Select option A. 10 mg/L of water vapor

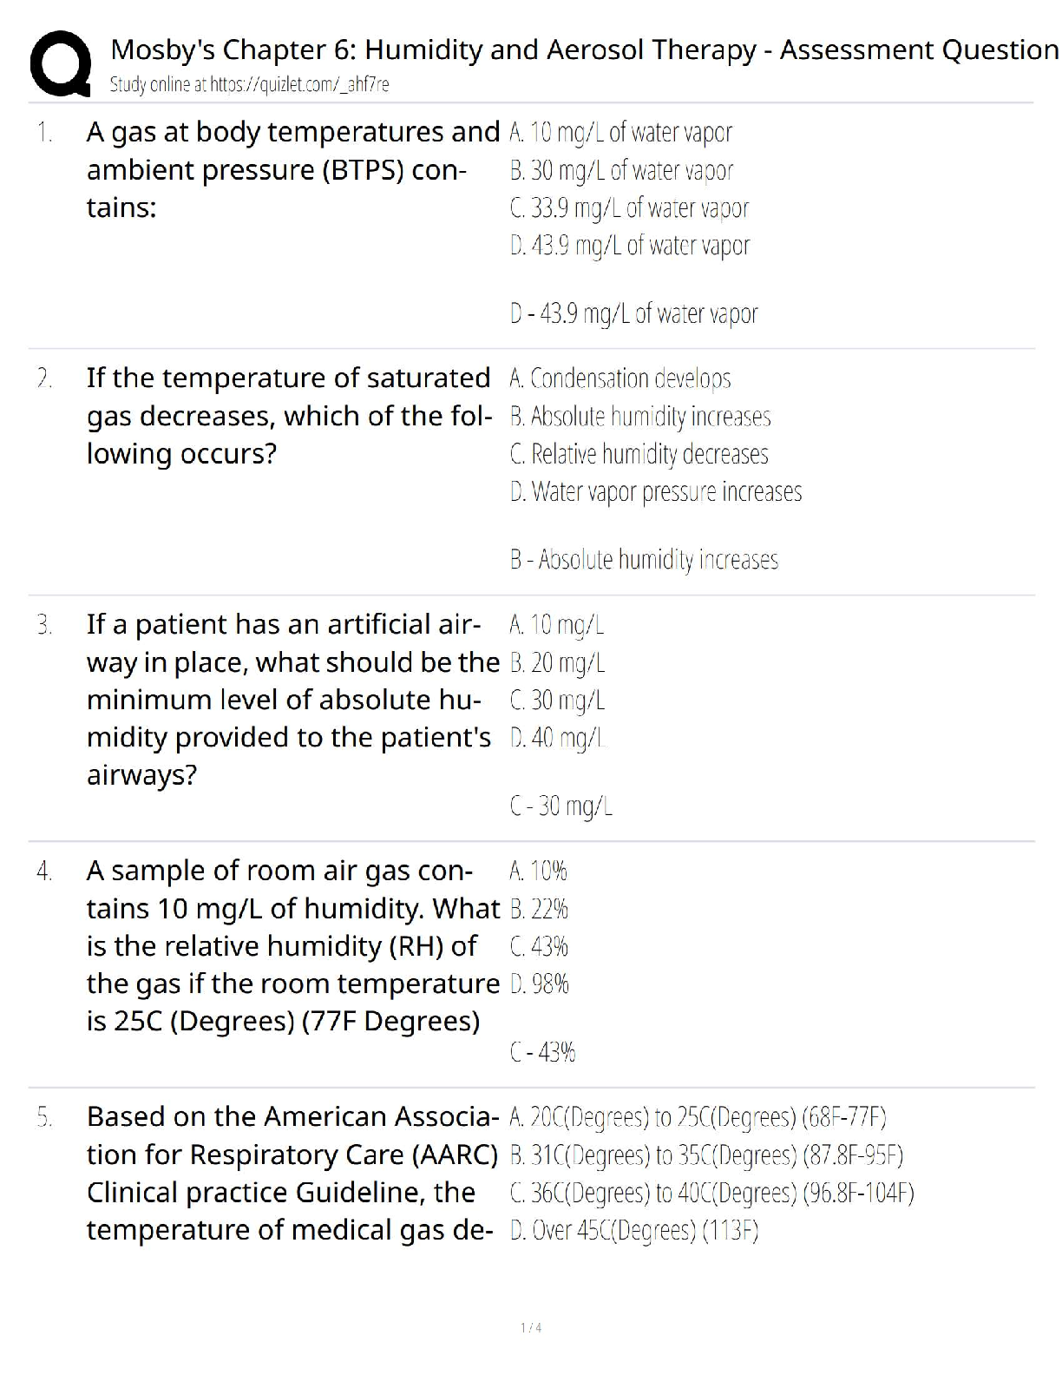pyautogui.click(x=620, y=133)
